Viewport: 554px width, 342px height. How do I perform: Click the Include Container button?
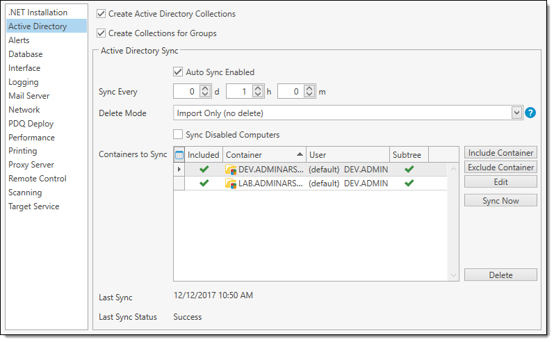click(x=500, y=153)
